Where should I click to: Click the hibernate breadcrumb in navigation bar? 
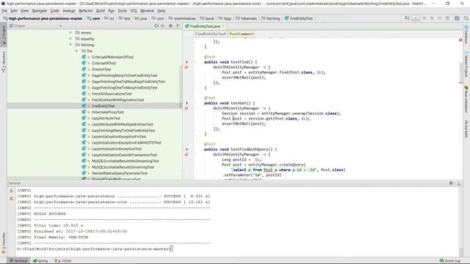[x=247, y=18]
